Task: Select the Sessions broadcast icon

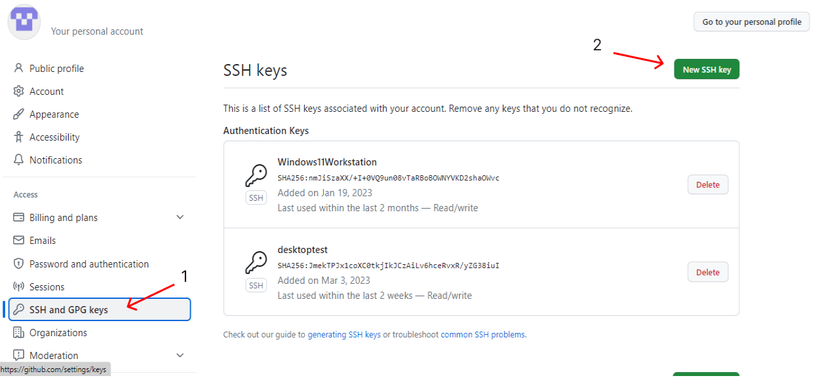Action: pyautogui.click(x=18, y=286)
